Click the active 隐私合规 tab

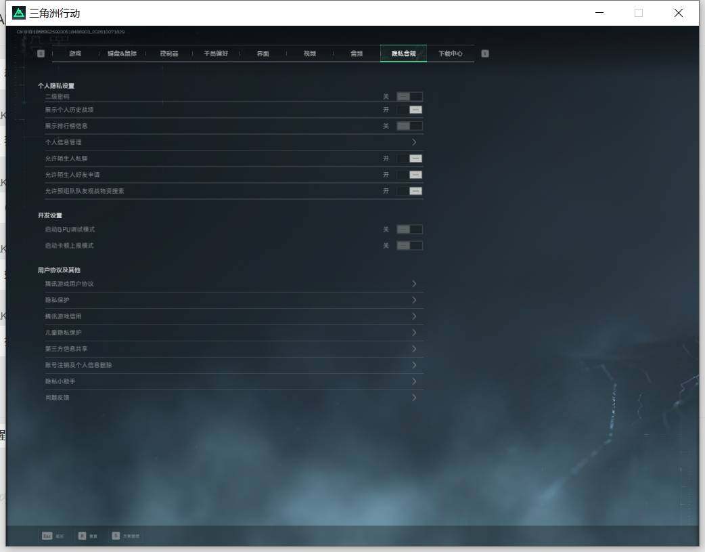point(403,54)
